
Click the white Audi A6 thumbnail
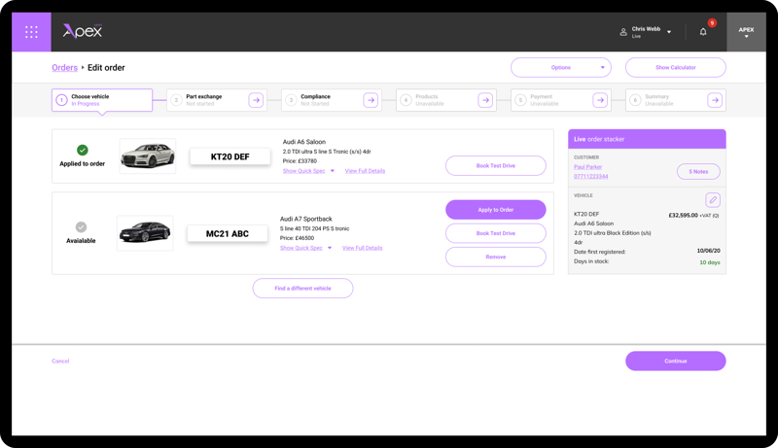[148, 156]
